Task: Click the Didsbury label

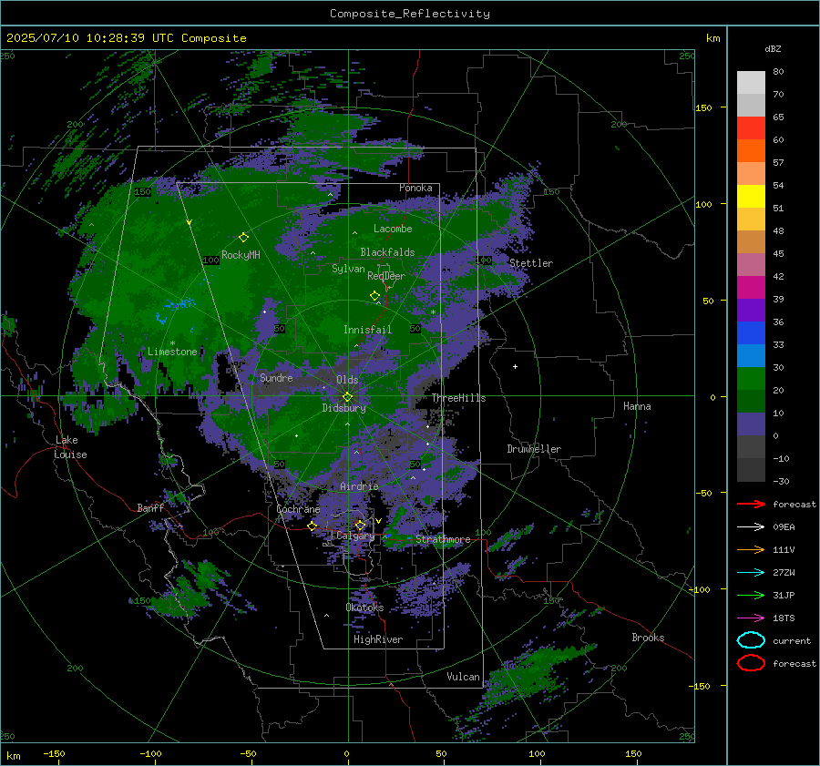Action: 343,408
